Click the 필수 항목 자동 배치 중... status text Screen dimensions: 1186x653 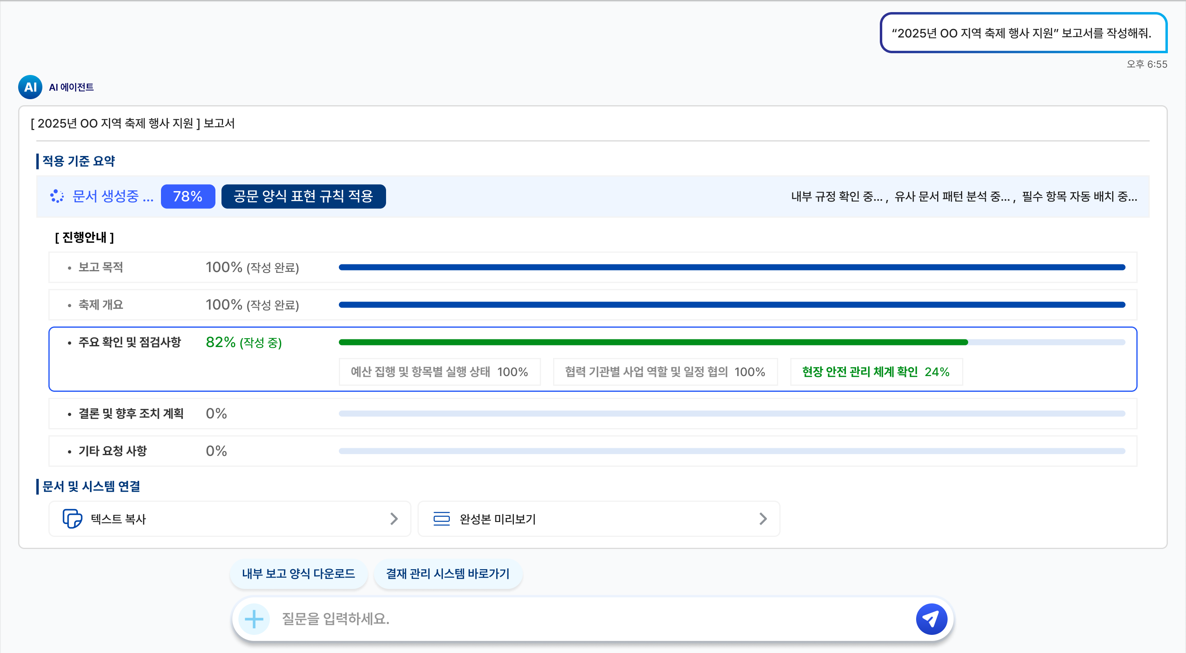tap(1080, 196)
